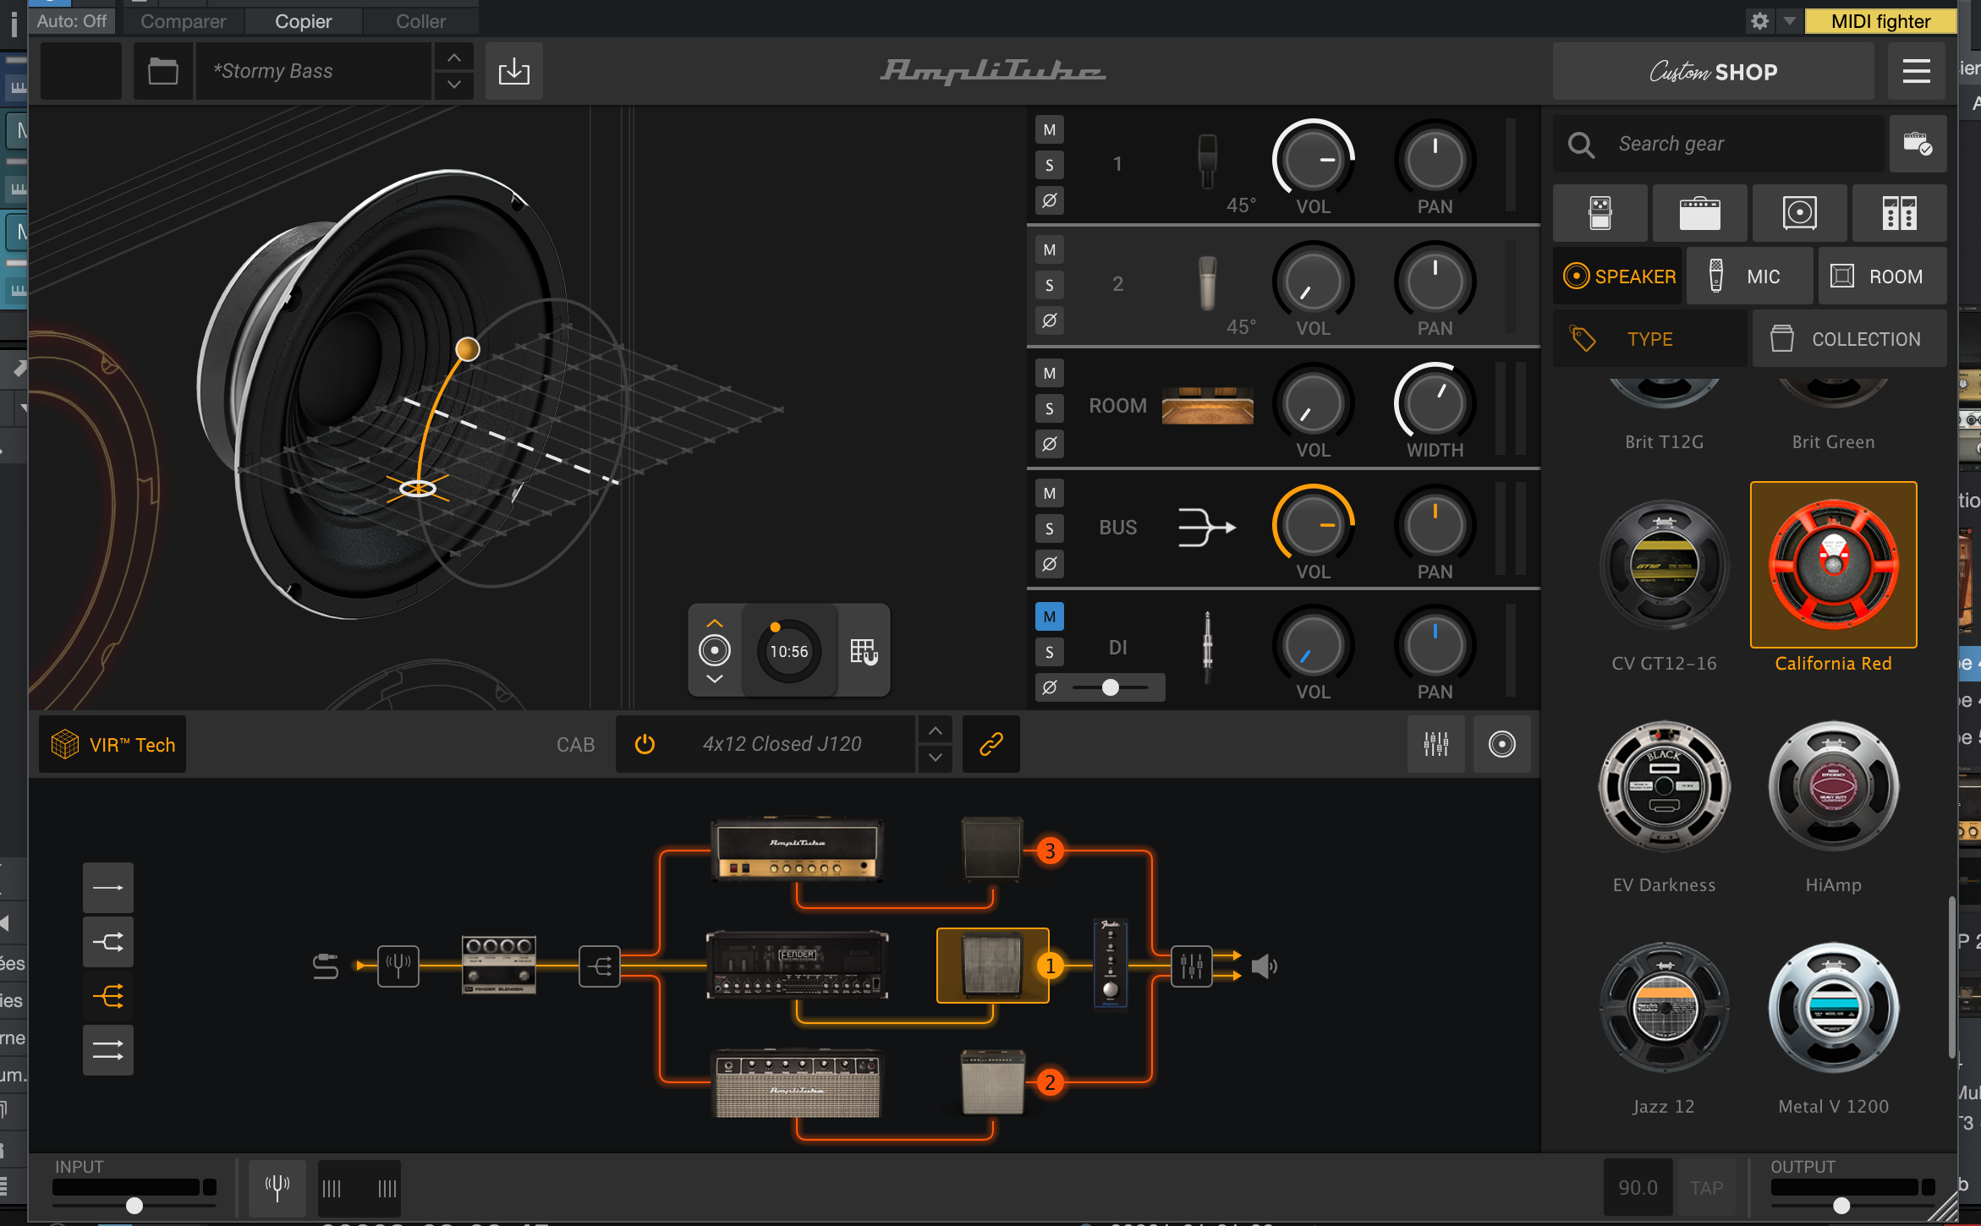Click the hamburger menu icon
The width and height of the screenshot is (1981, 1226).
coord(1916,71)
